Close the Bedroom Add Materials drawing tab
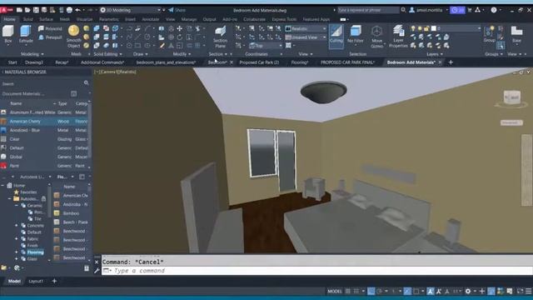This screenshot has width=533, height=300. 441,62
